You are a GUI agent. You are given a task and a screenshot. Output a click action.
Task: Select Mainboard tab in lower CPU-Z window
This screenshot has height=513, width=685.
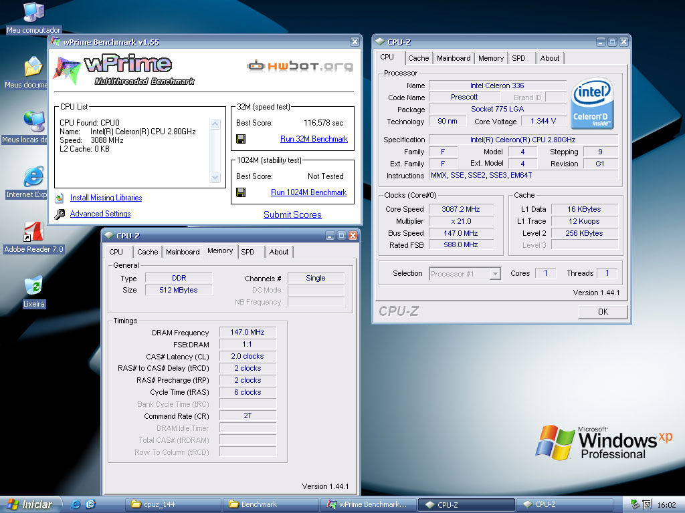click(183, 252)
